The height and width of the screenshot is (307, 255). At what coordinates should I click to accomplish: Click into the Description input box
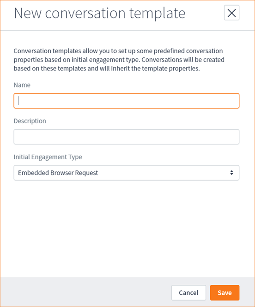[x=127, y=137]
